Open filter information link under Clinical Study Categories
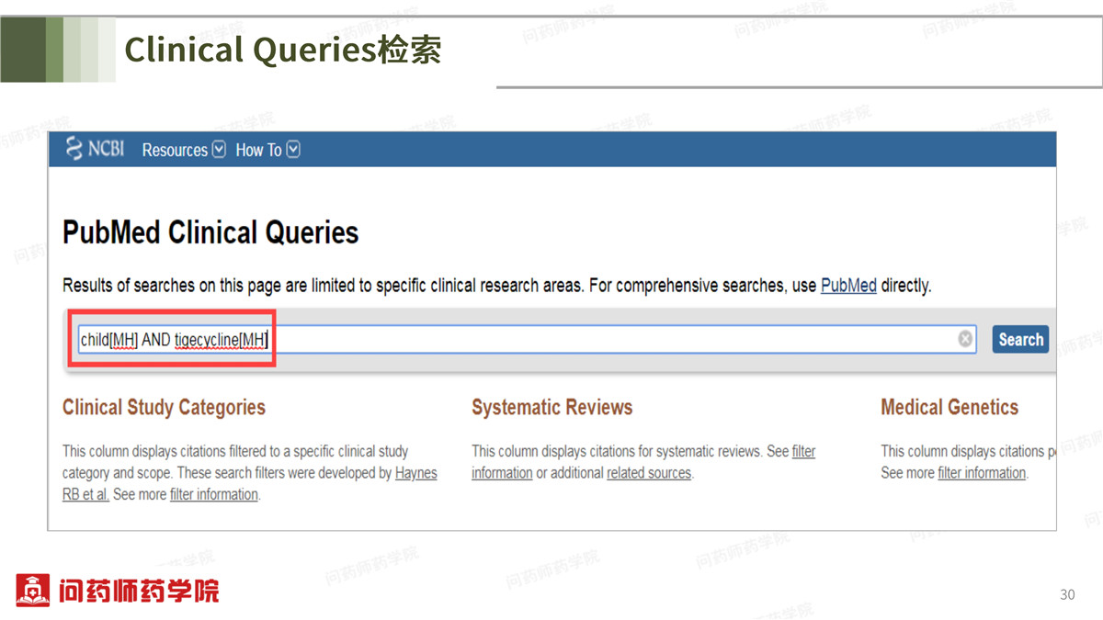The image size is (1103, 620). 214,494
